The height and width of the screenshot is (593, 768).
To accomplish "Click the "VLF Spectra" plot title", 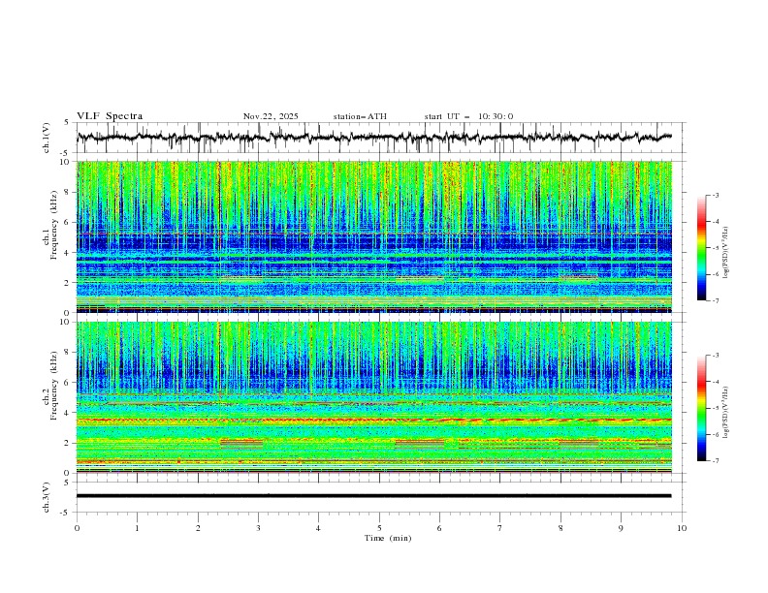I will pos(110,116).
